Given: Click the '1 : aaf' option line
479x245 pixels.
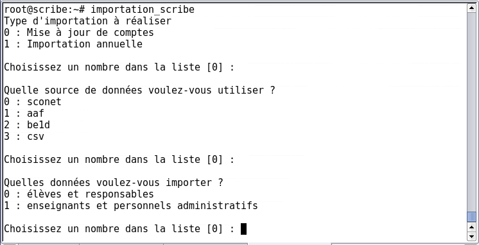Looking at the screenshot, I should tap(24, 114).
